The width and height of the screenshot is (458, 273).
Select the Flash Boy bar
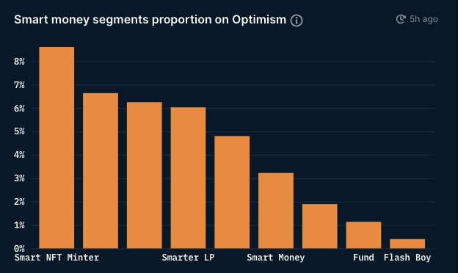407,244
